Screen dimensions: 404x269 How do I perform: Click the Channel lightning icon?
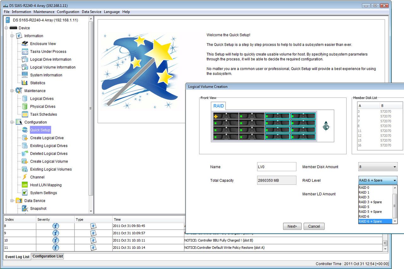click(x=25, y=177)
